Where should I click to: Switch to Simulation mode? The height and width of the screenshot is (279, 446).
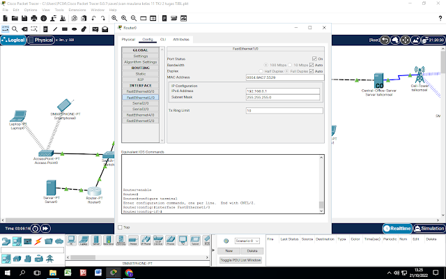coord(429,228)
